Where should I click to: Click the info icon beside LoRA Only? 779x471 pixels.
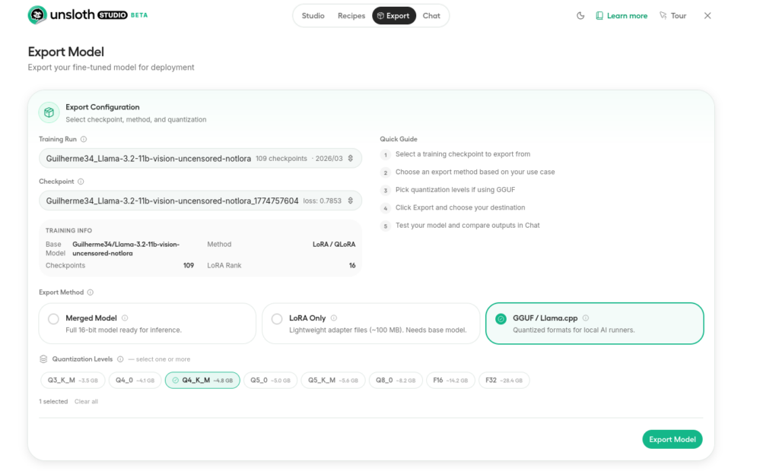point(334,318)
